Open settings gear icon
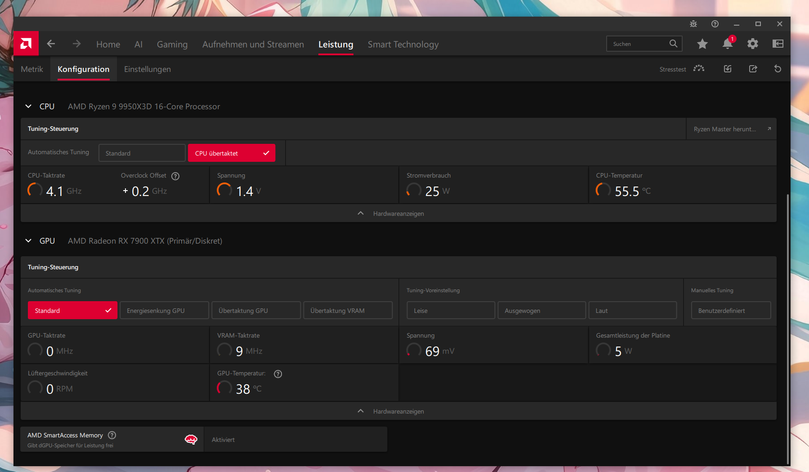This screenshot has width=809, height=472. (753, 44)
